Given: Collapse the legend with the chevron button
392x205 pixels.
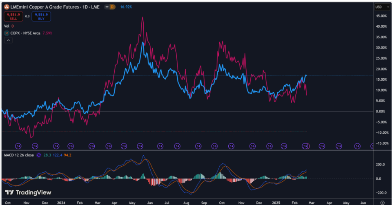Looking at the screenshot, I should click(x=8, y=40).
